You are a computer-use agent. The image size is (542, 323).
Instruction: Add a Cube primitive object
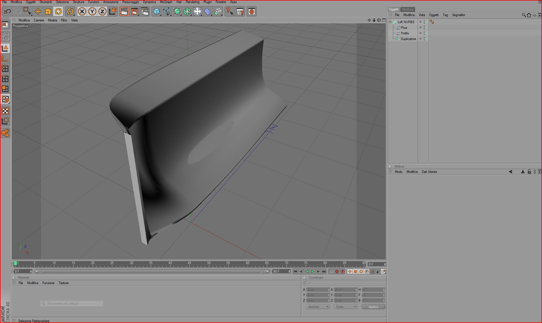[157, 11]
